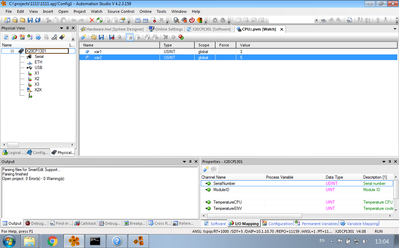Open Variable Mapping tab in Properties

[x=359, y=224]
